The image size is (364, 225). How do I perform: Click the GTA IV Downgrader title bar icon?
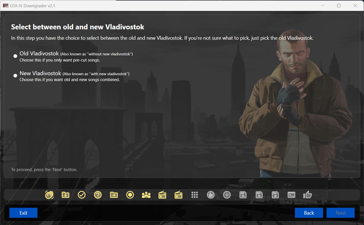click(6, 6)
